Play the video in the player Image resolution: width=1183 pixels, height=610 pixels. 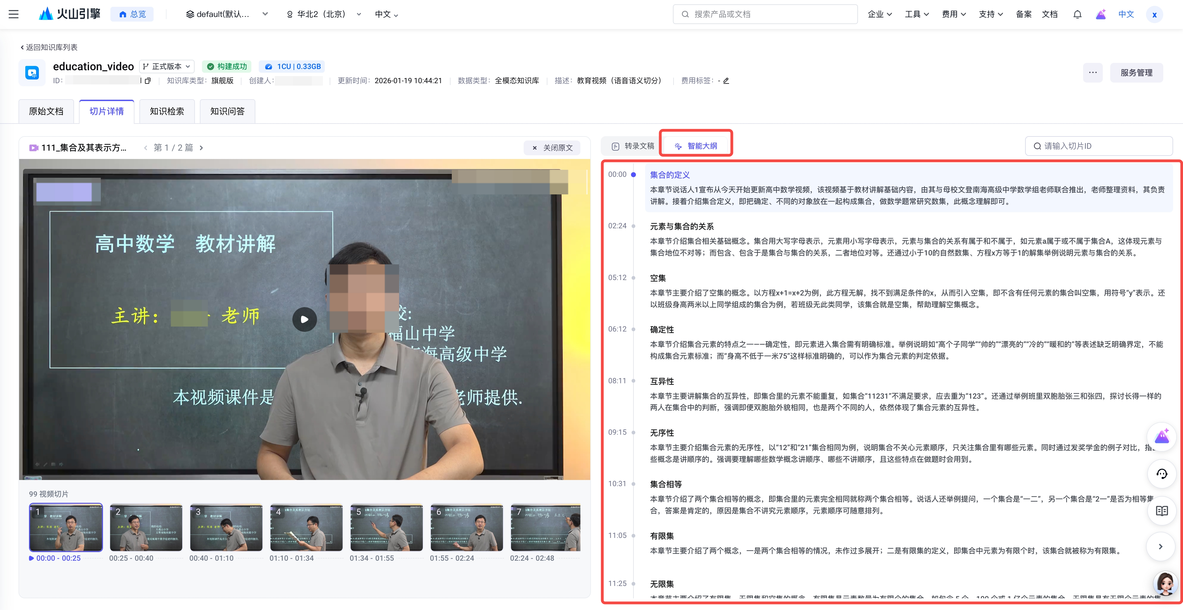[x=304, y=320]
